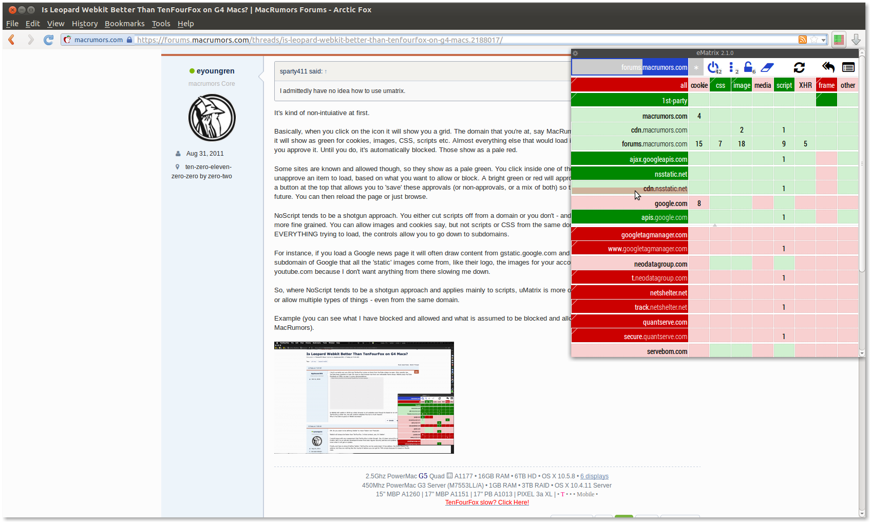Open the Tools menu
The image size is (870, 522).
161,24
